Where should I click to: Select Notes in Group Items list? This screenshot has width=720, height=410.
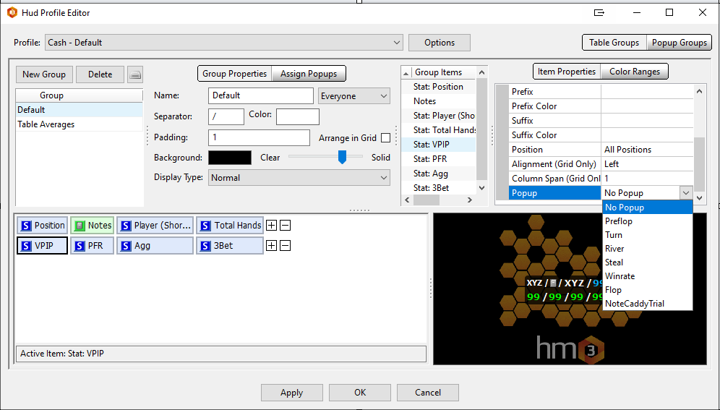click(439, 101)
